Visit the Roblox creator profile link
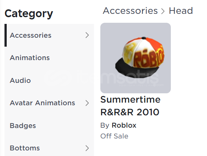 [x=124, y=125]
